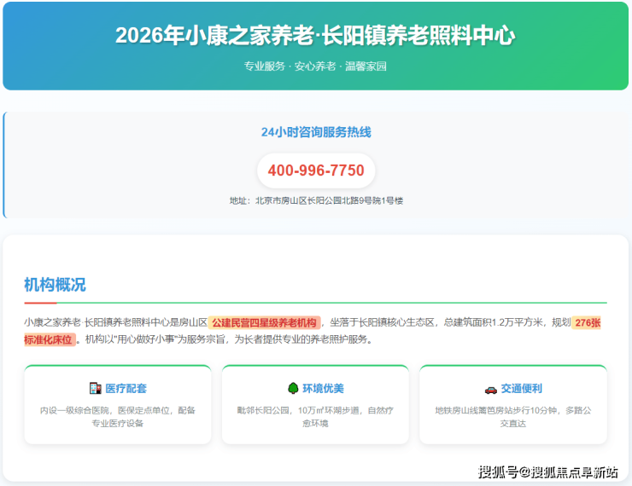This screenshot has width=632, height=486.
Task: Click the 搜狐号@搜狐焦点阜新站 watermark
Action: (547, 472)
